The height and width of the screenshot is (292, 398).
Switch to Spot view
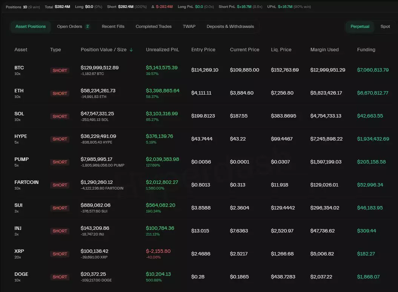tap(385, 26)
